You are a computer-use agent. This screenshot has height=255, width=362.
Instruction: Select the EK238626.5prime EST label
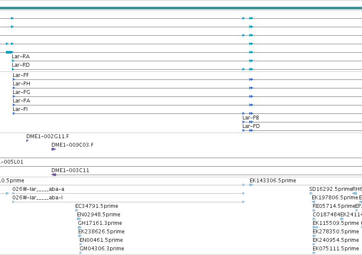point(101,232)
